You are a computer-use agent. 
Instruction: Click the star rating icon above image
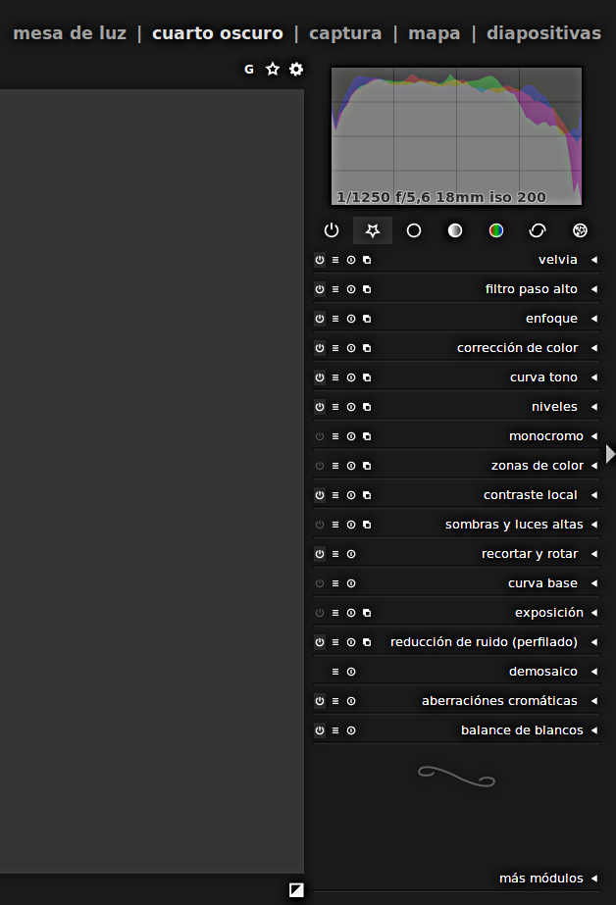tap(273, 70)
